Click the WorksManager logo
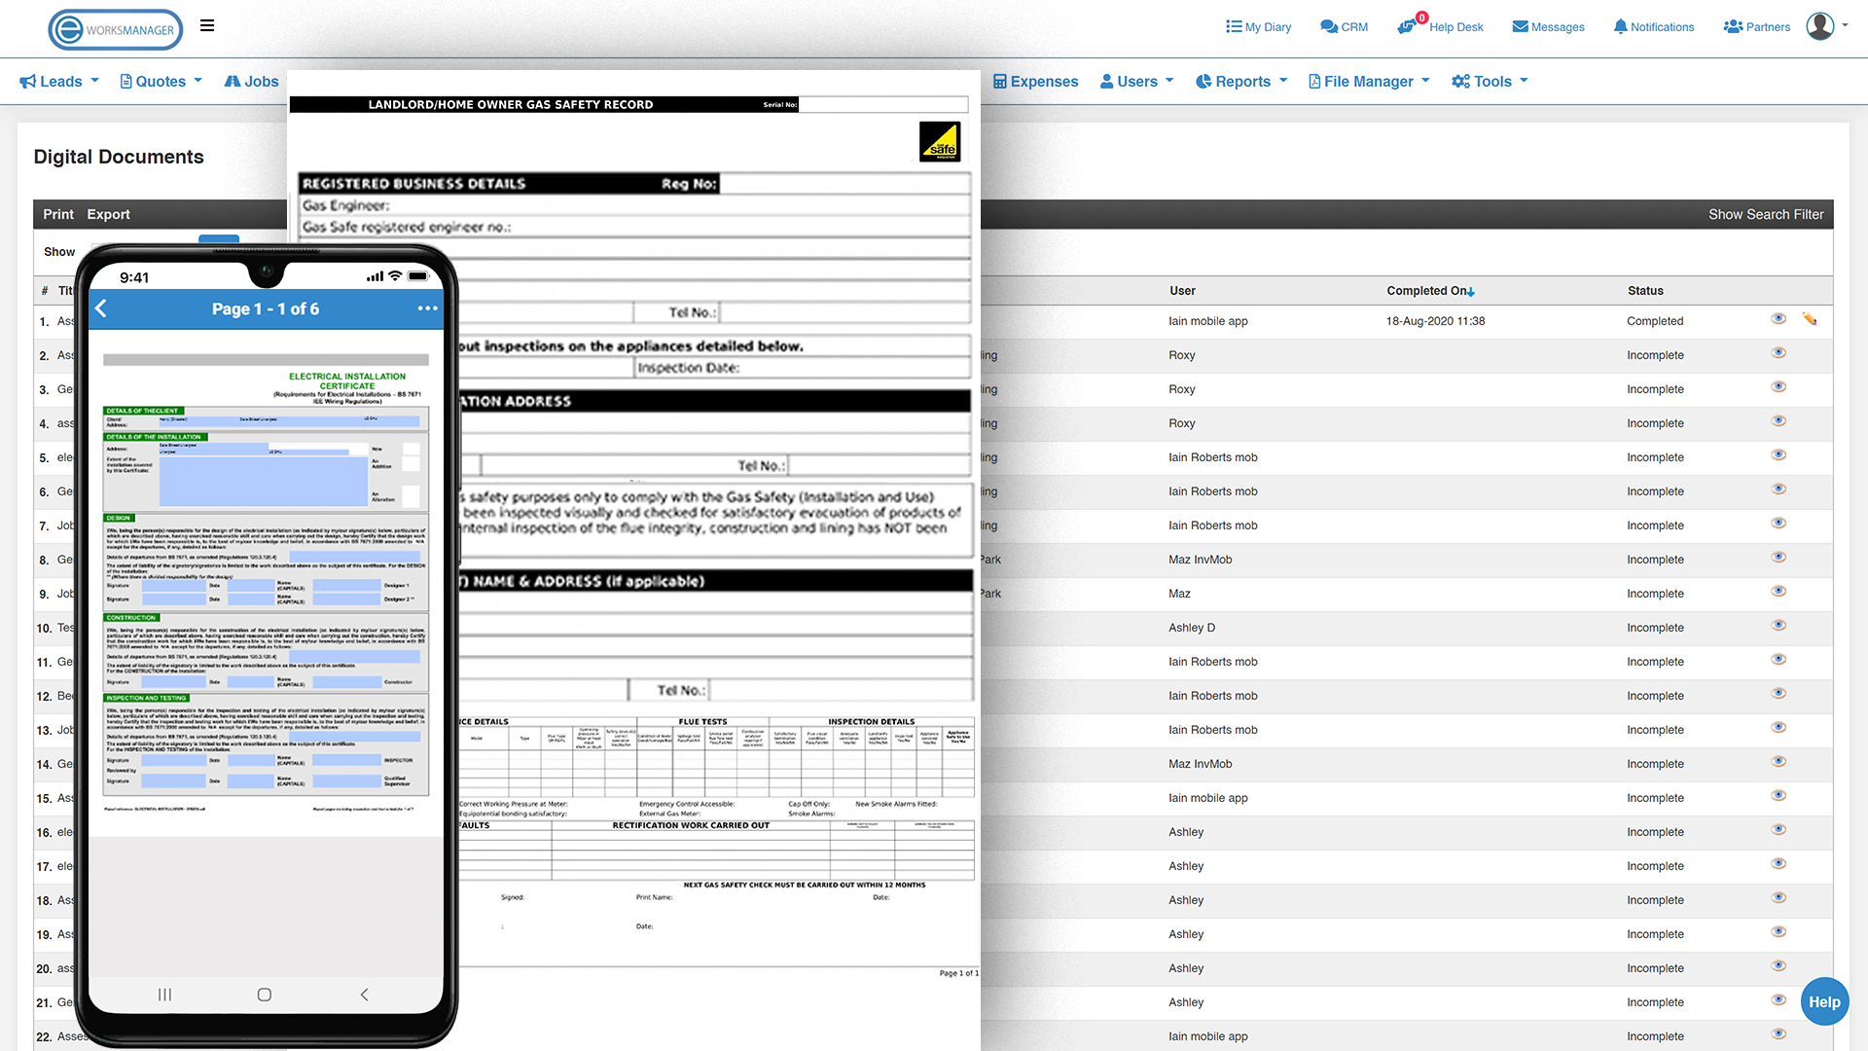This screenshot has height=1051, width=1868. (x=115, y=29)
